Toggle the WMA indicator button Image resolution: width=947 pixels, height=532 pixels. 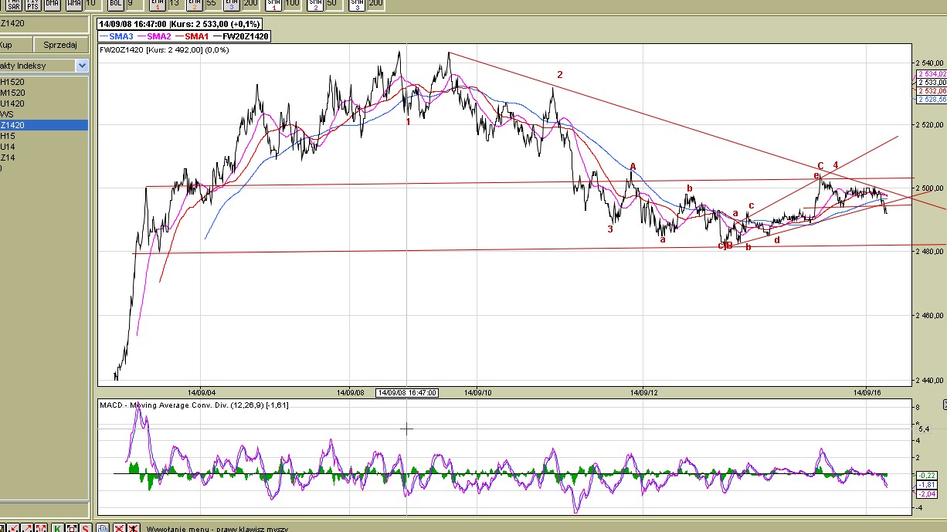pyautogui.click(x=73, y=4)
